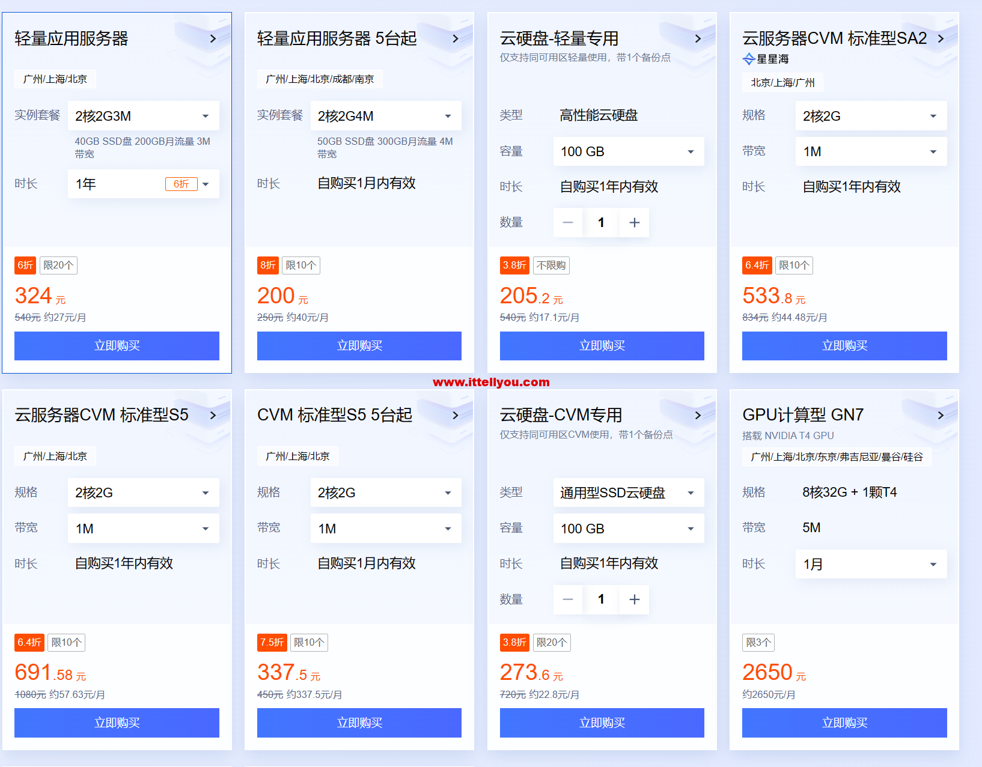Click the 仅支持同可用区CVM使用 note
The width and height of the screenshot is (982, 767).
(x=586, y=434)
